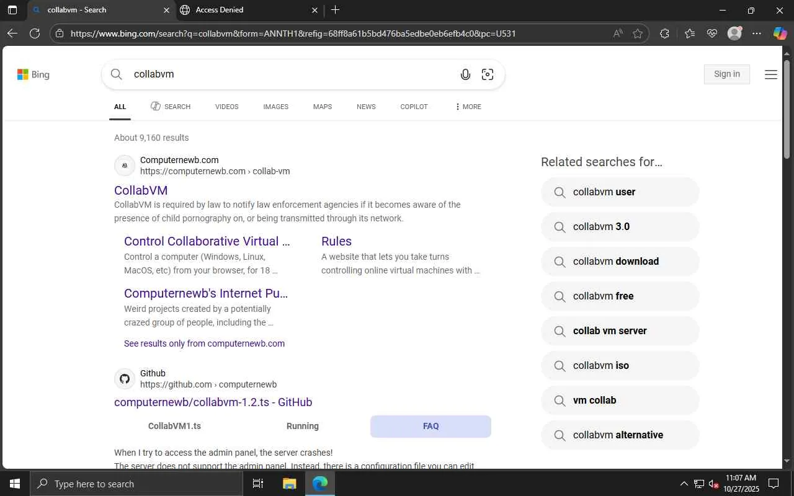Open the muted volume tray icon
The image size is (794, 496).
(x=714, y=484)
